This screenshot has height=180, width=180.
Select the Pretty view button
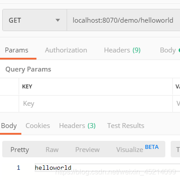[20, 150]
